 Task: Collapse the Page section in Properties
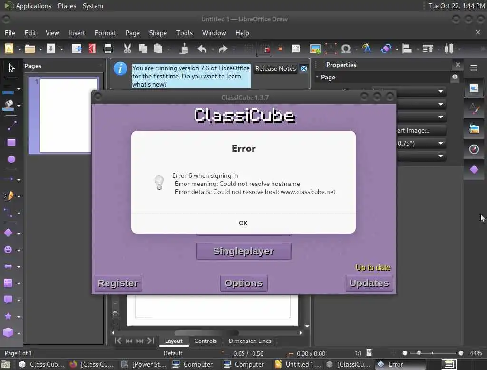(x=317, y=77)
